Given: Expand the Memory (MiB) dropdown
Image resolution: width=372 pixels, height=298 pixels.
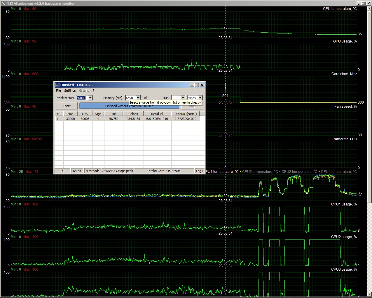Looking at the screenshot, I should click(x=138, y=98).
